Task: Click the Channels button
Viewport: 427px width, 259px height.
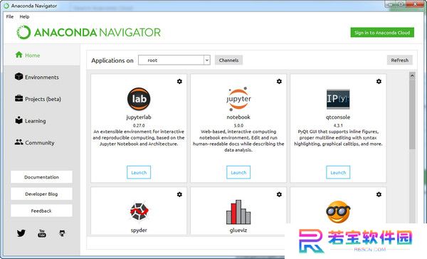Action: click(228, 60)
